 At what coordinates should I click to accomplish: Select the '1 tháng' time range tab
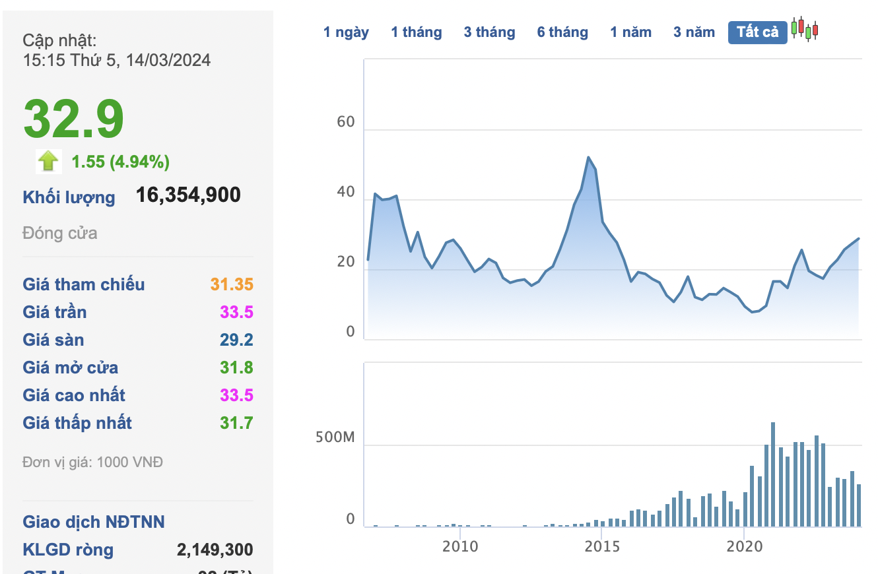[417, 32]
